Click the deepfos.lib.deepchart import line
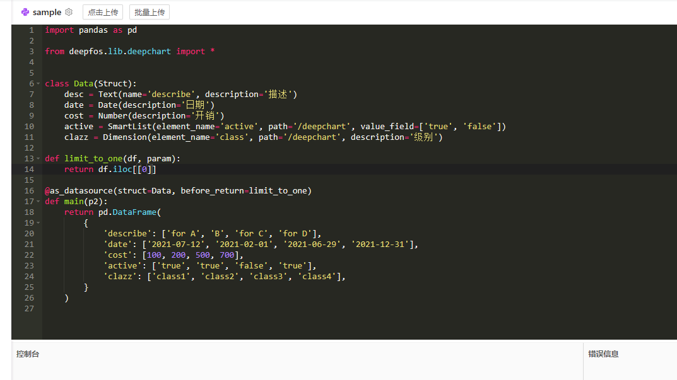 pos(129,52)
